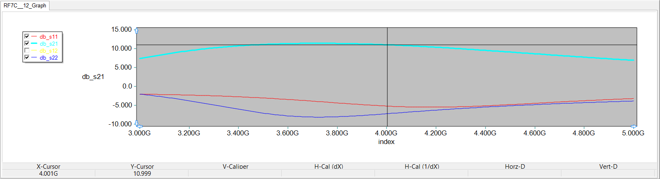Click the -5.000 Y-axis tick label

(x=122, y=105)
